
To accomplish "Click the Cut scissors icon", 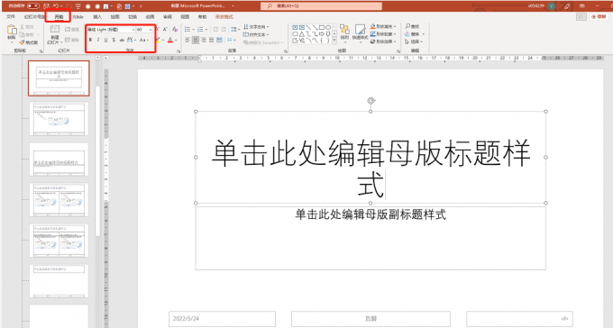I will point(23,27).
